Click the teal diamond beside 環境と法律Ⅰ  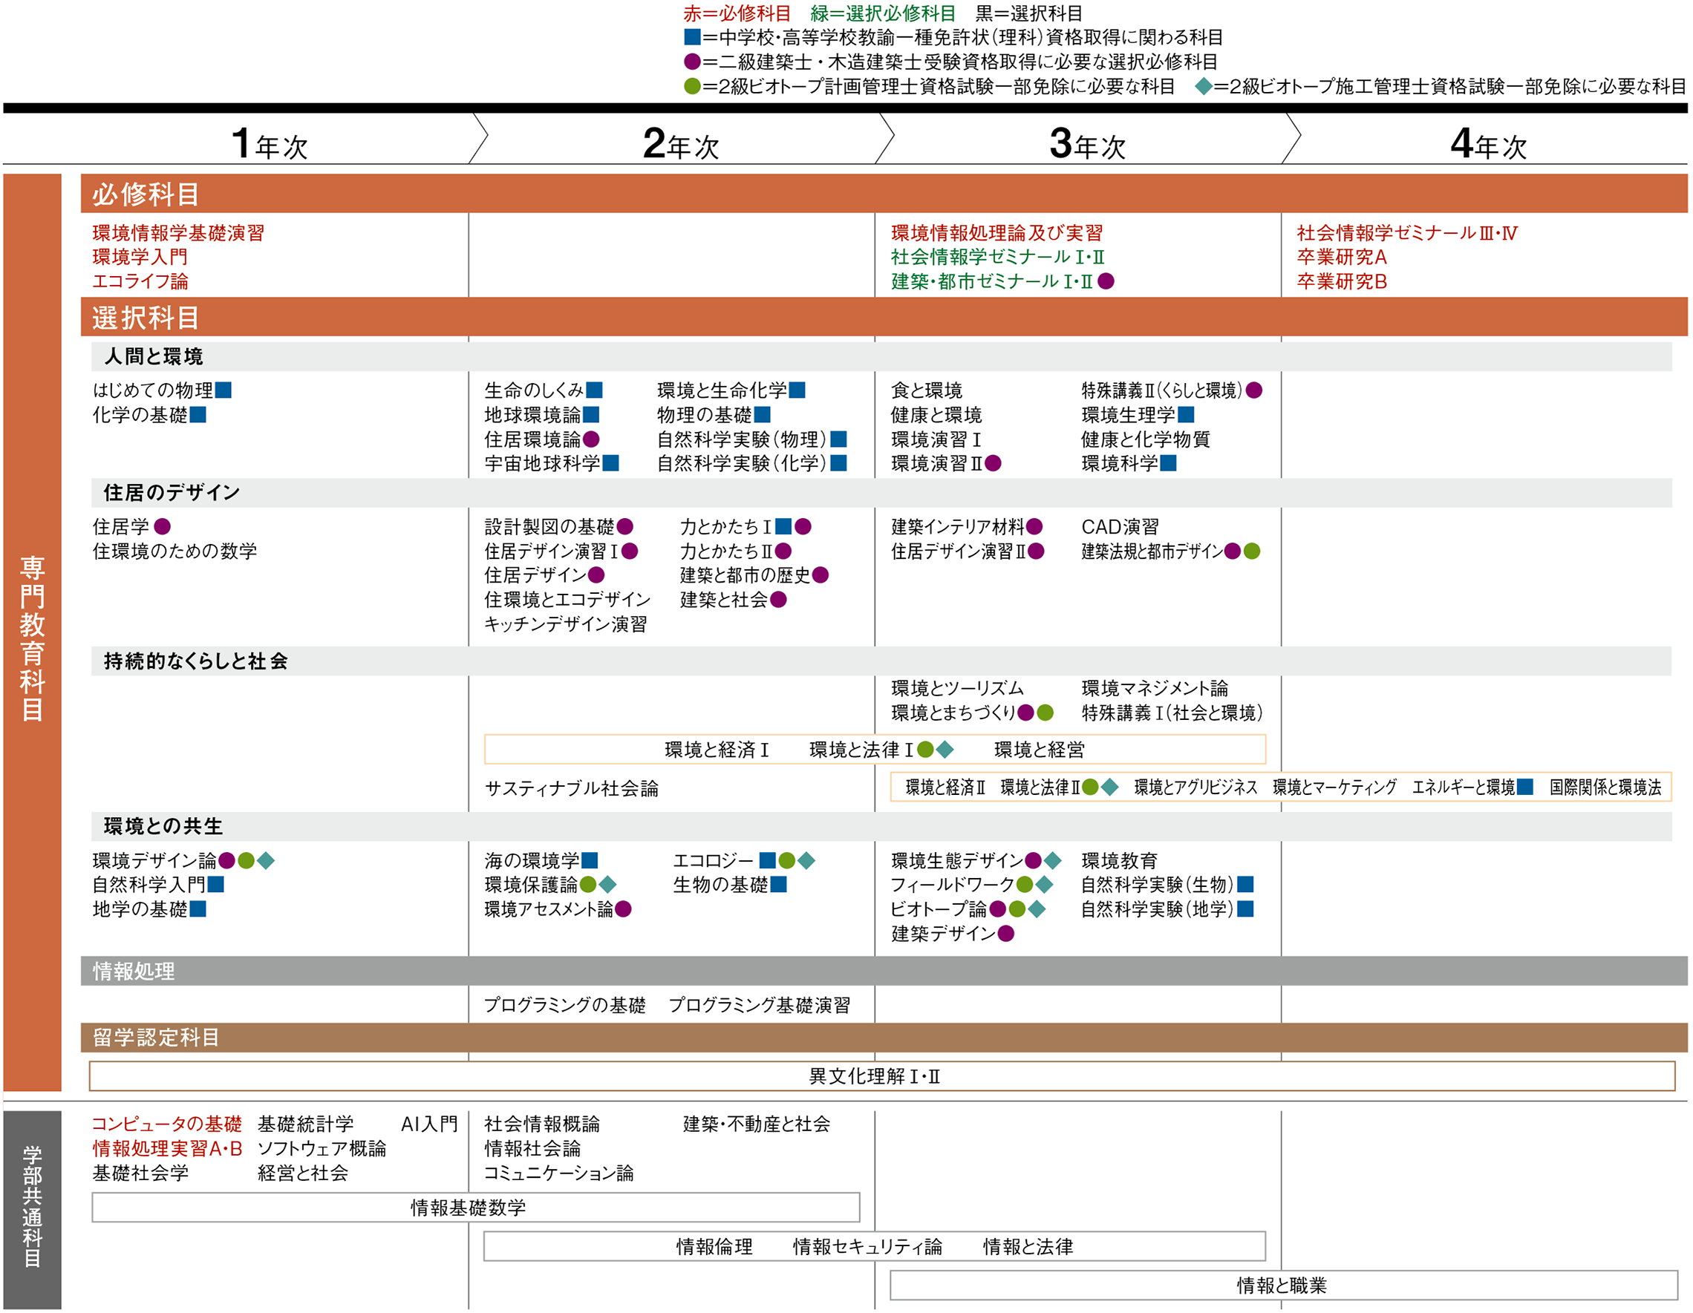click(x=945, y=749)
